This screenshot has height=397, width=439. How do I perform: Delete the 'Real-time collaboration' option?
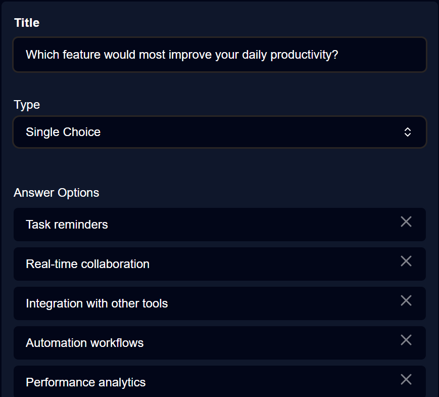pyautogui.click(x=406, y=261)
